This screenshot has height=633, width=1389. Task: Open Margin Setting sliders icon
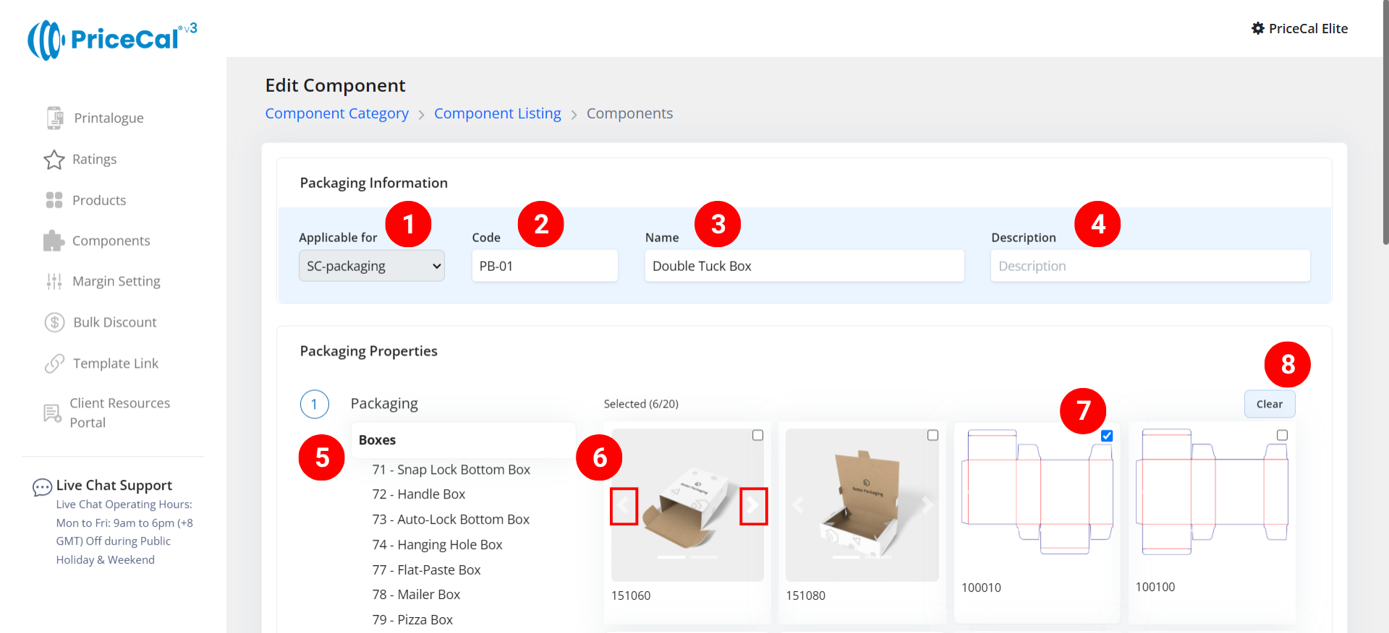click(54, 282)
